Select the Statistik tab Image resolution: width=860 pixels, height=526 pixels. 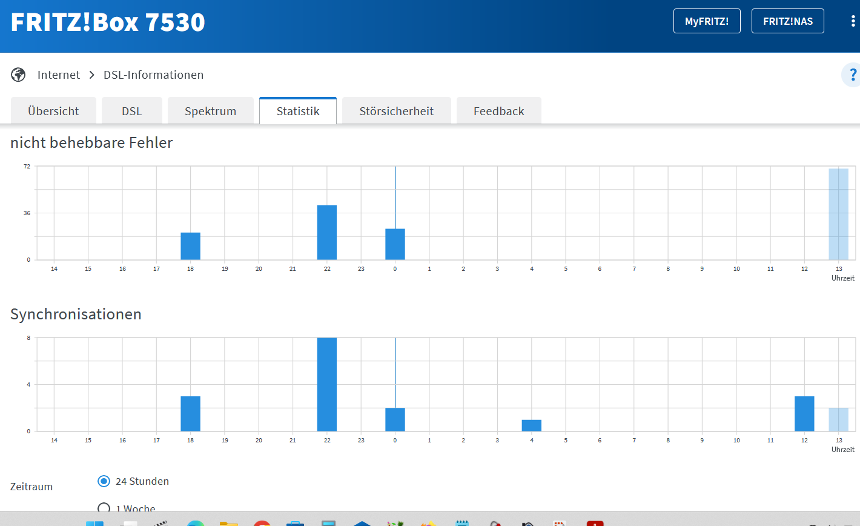pyautogui.click(x=298, y=111)
